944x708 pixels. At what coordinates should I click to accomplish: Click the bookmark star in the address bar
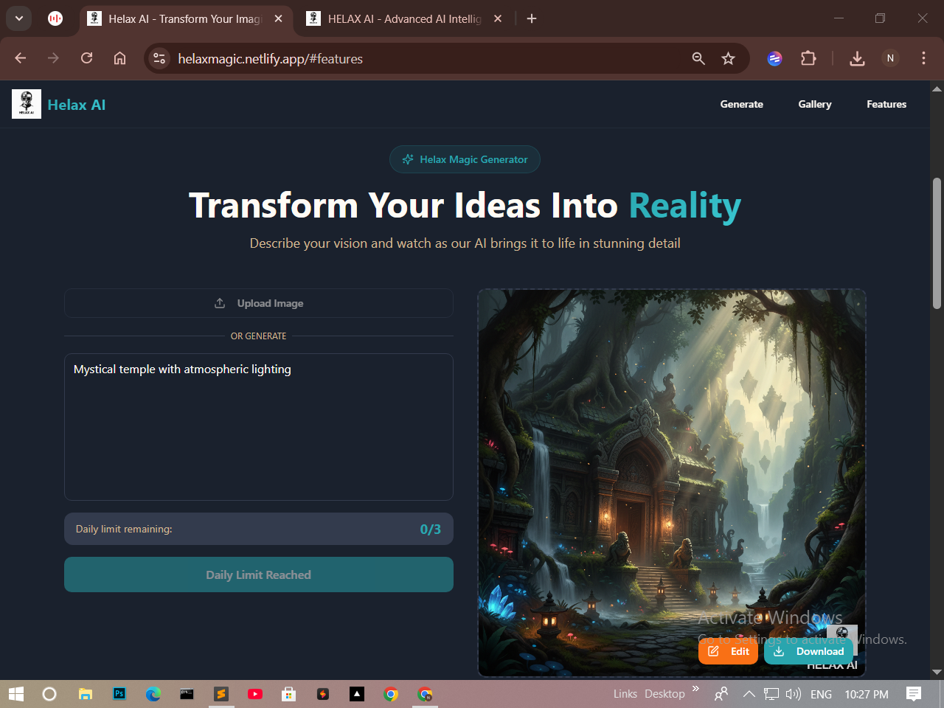(728, 58)
